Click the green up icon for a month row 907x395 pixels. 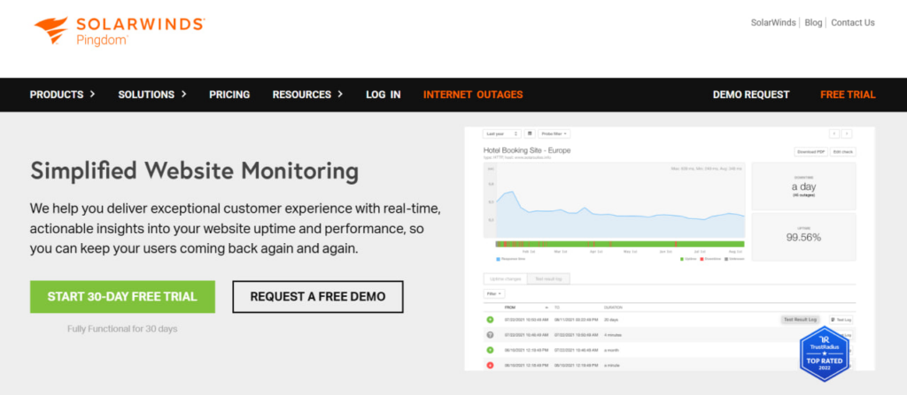[490, 350]
